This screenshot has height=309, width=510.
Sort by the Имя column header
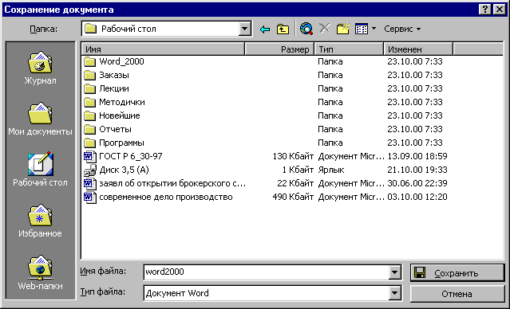tap(163, 49)
